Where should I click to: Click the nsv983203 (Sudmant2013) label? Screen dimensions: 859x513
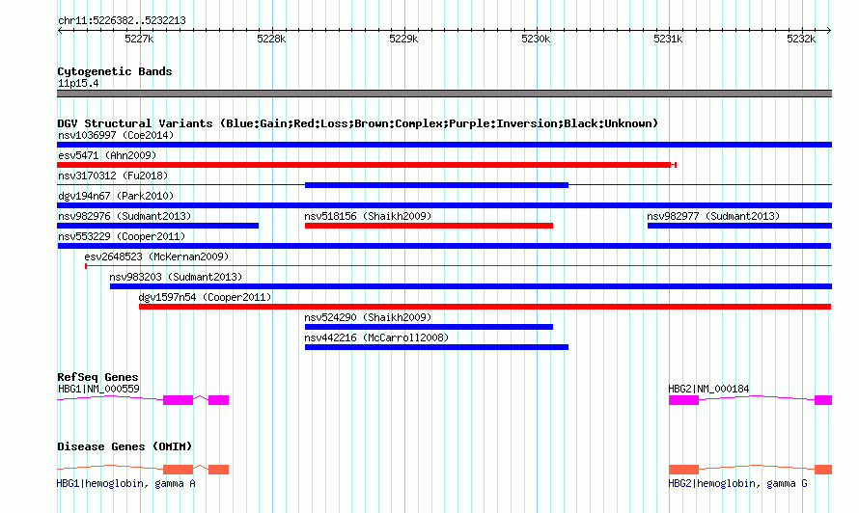(x=176, y=277)
